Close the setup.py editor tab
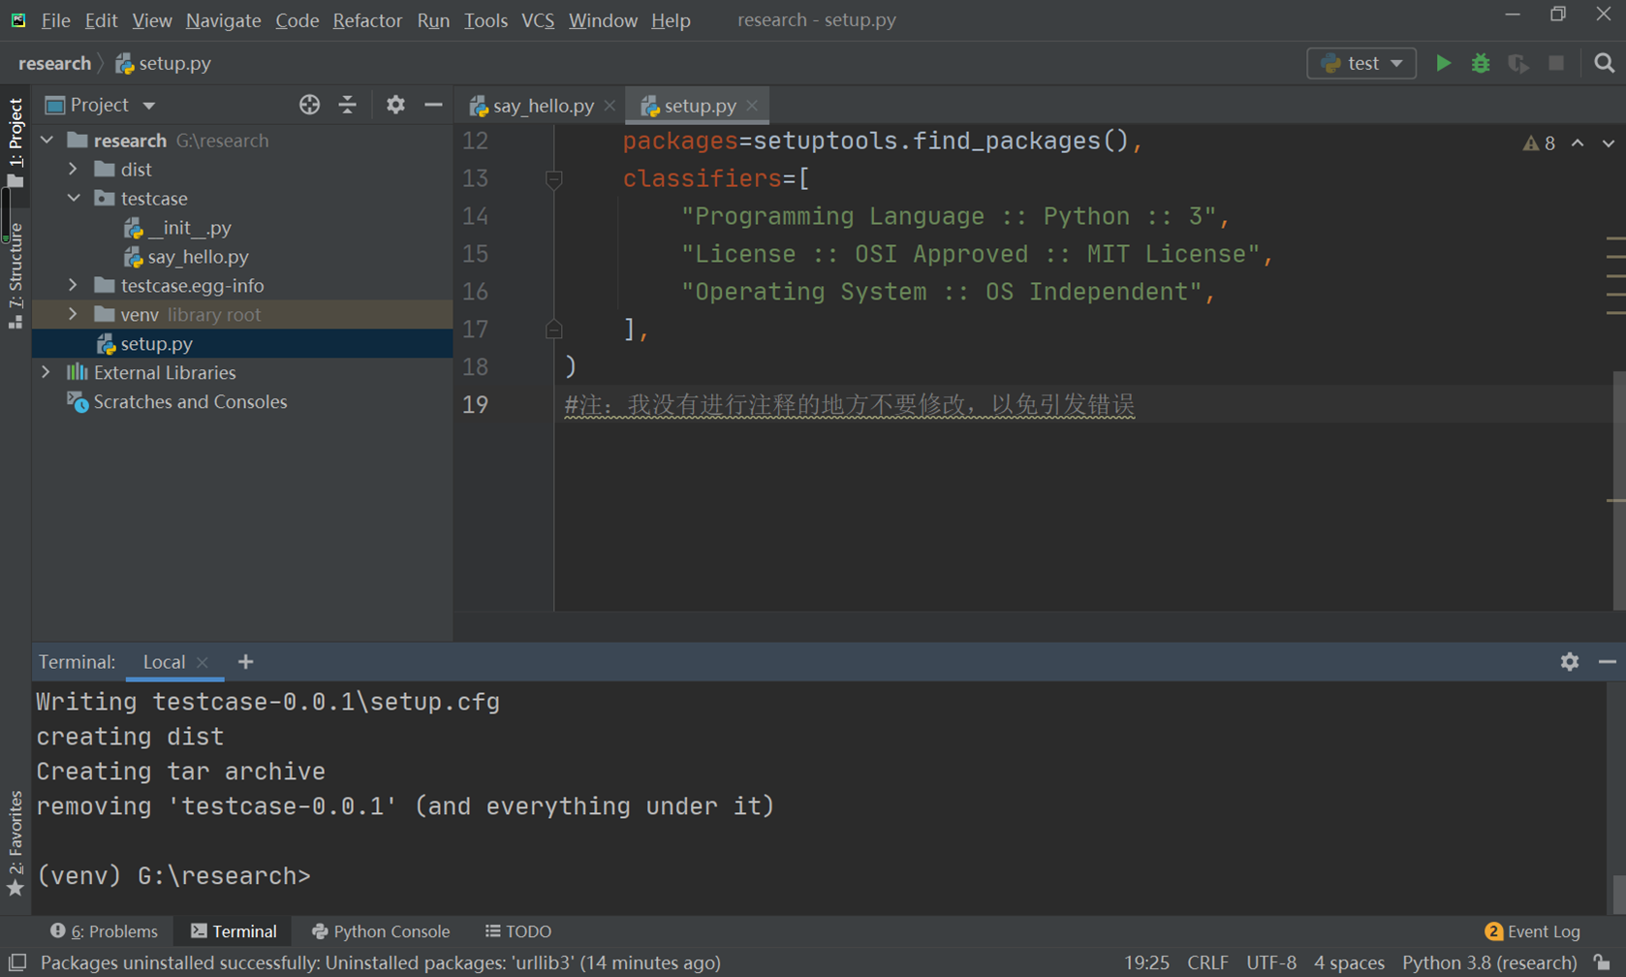Screen dimensions: 1626x977 point(752,106)
